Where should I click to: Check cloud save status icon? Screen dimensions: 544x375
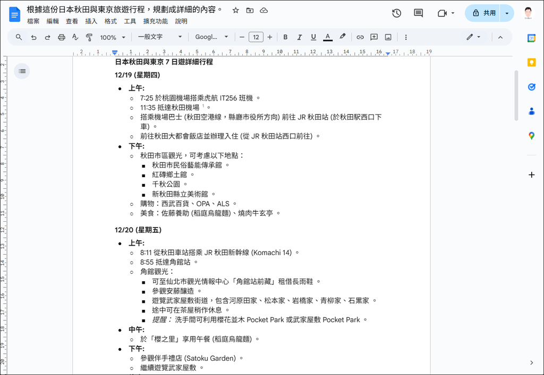pos(264,11)
